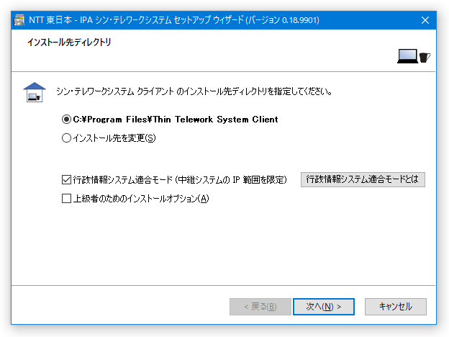The image size is (449, 337).
Task: Close the setup wizard window
Action: pyautogui.click(x=425, y=20)
